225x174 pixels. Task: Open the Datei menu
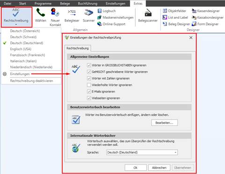(7, 3)
